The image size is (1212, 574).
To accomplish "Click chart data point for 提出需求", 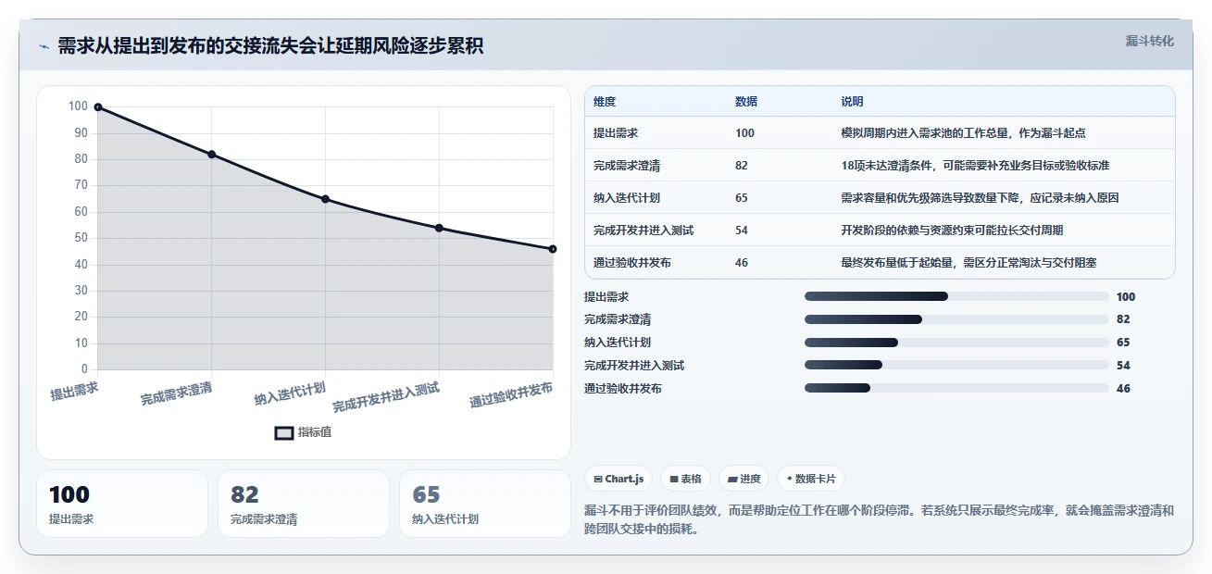I will click(x=98, y=107).
